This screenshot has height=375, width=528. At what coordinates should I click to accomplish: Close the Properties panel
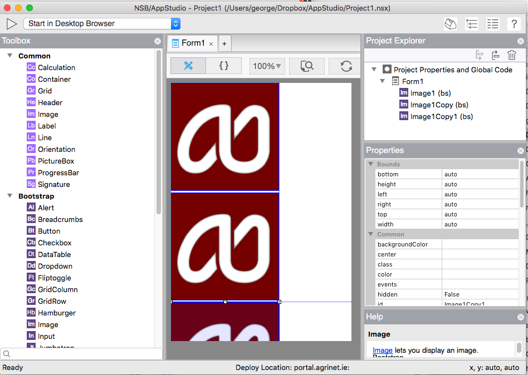point(521,151)
